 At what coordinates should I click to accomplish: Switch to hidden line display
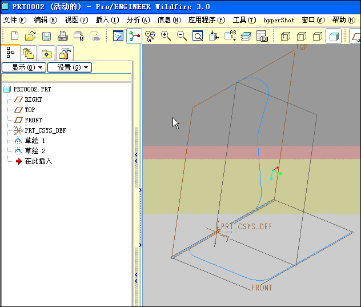[302, 36]
